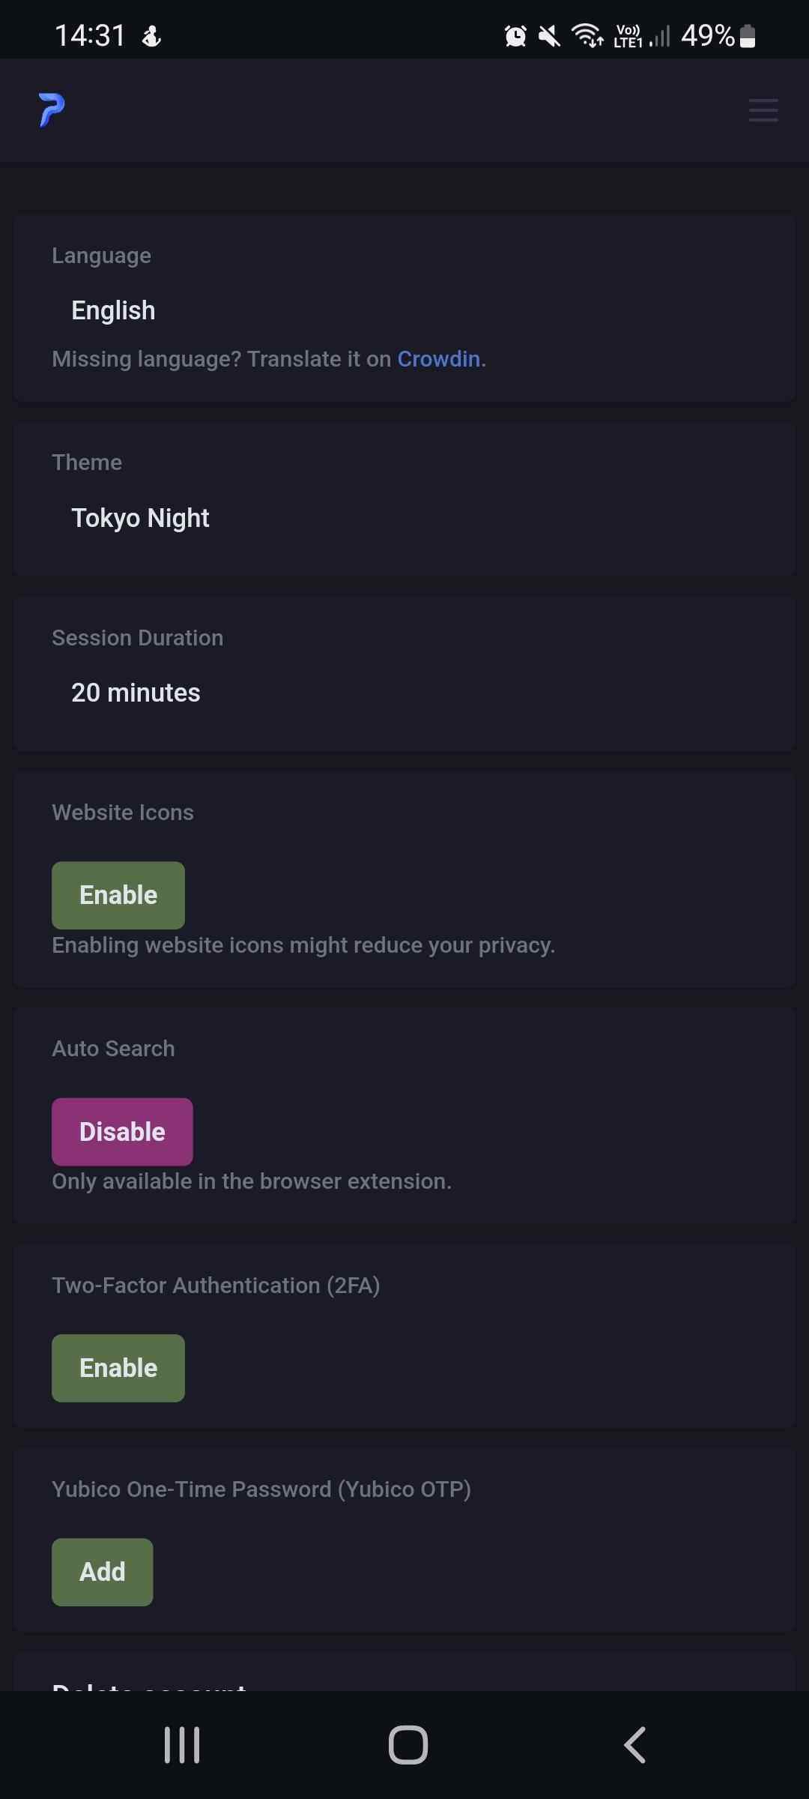Image resolution: width=809 pixels, height=1799 pixels.
Task: Add a Yubico OTP key
Action: [102, 1572]
